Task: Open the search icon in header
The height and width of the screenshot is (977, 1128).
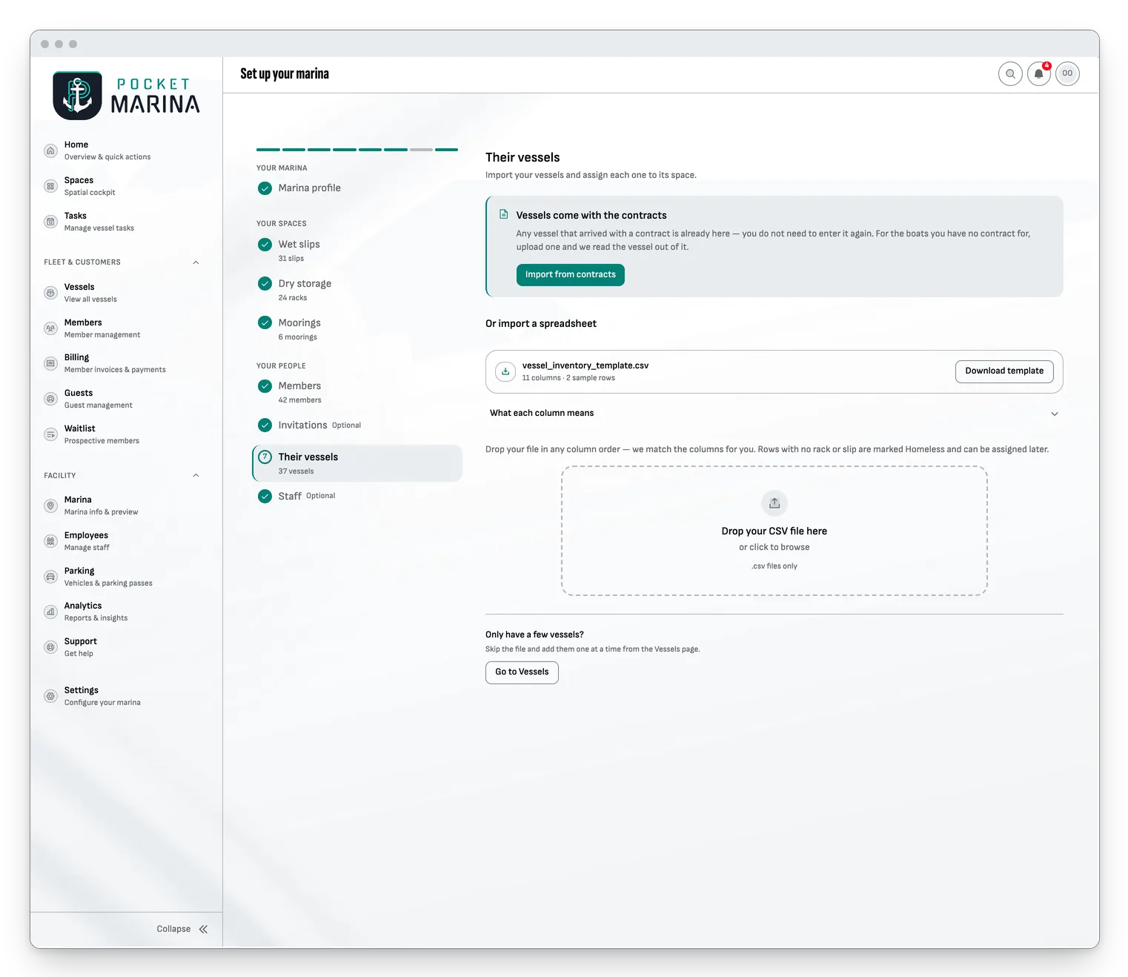Action: 1010,73
